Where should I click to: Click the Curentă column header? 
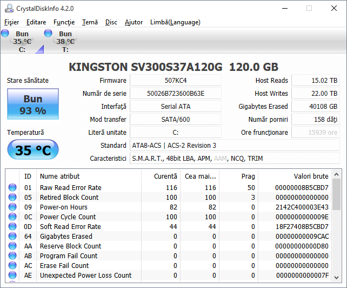tap(161, 176)
